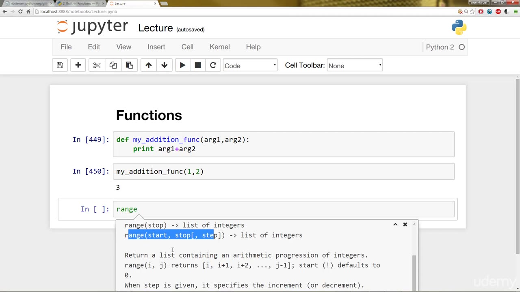The height and width of the screenshot is (292, 520).
Task: Click the Python 2 kernel name label
Action: point(440,47)
